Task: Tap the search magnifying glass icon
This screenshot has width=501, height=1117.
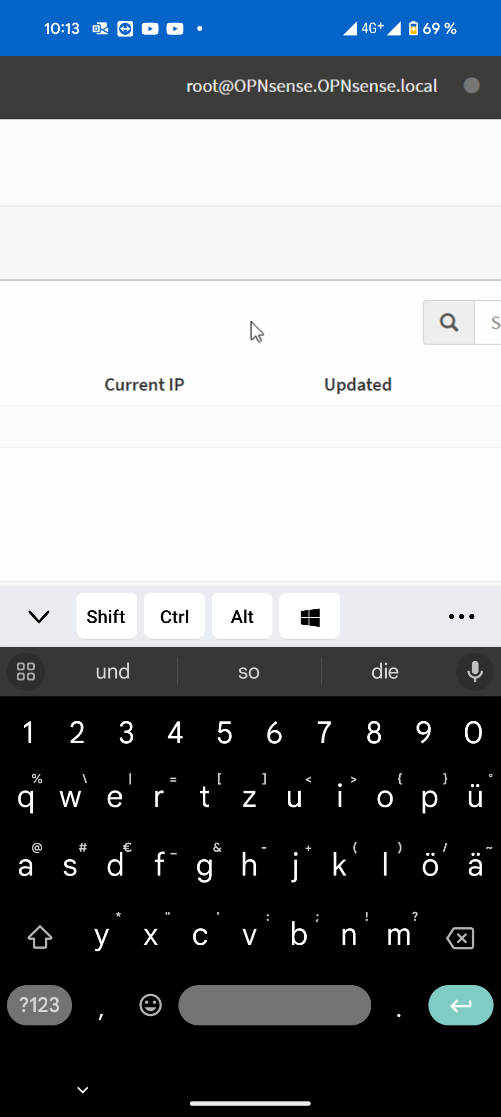Action: (449, 323)
